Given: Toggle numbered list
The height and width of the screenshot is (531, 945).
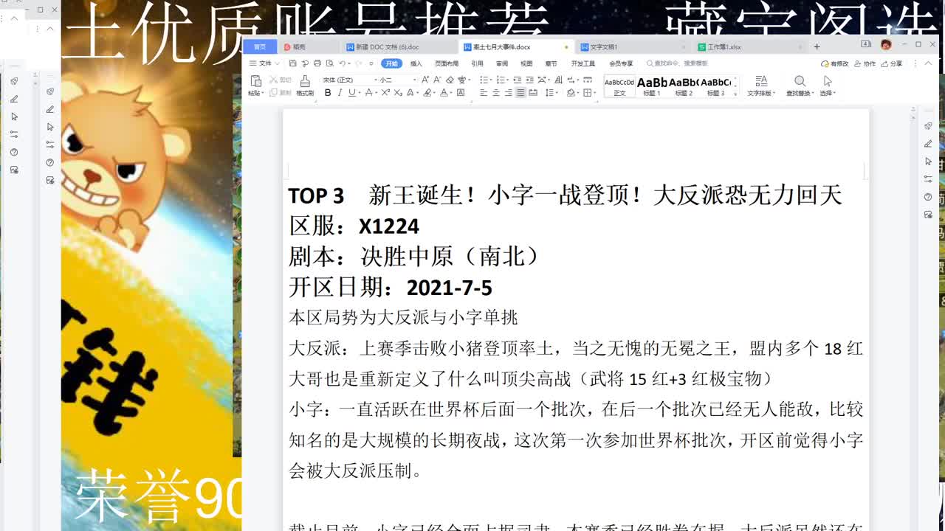Looking at the screenshot, I should tap(501, 80).
